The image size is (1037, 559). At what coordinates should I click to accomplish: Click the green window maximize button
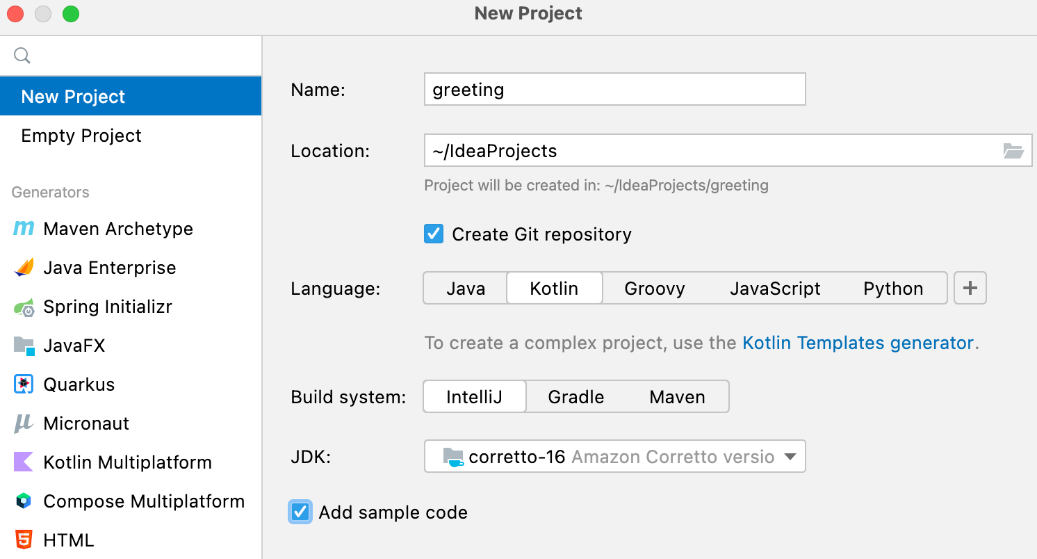click(x=70, y=14)
